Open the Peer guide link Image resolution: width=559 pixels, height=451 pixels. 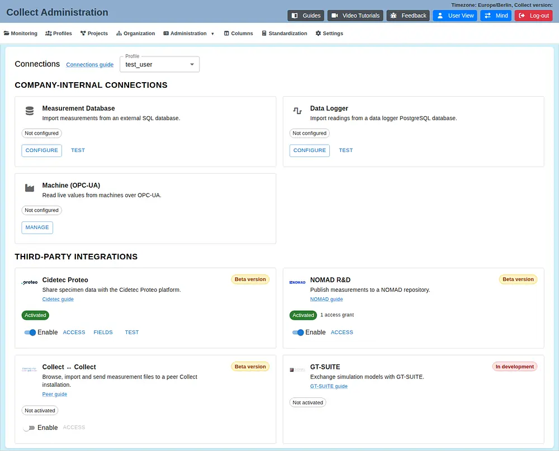pos(55,394)
